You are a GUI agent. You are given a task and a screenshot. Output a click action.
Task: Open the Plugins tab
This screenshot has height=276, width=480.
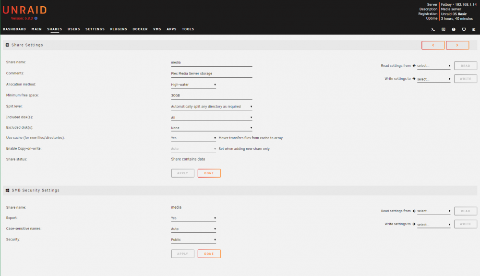pyautogui.click(x=119, y=29)
